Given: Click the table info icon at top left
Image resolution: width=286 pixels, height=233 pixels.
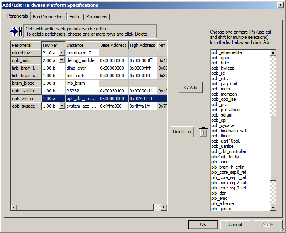Looking at the screenshot, I should (16, 31).
